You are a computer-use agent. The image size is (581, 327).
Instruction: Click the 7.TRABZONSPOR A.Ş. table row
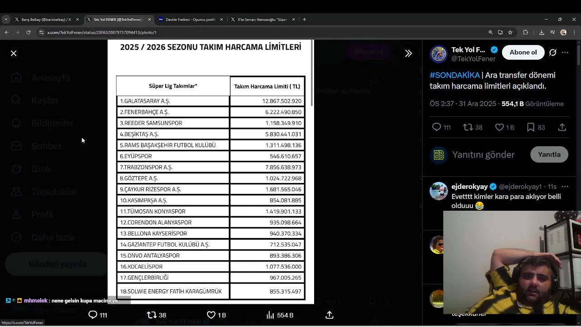211,167
